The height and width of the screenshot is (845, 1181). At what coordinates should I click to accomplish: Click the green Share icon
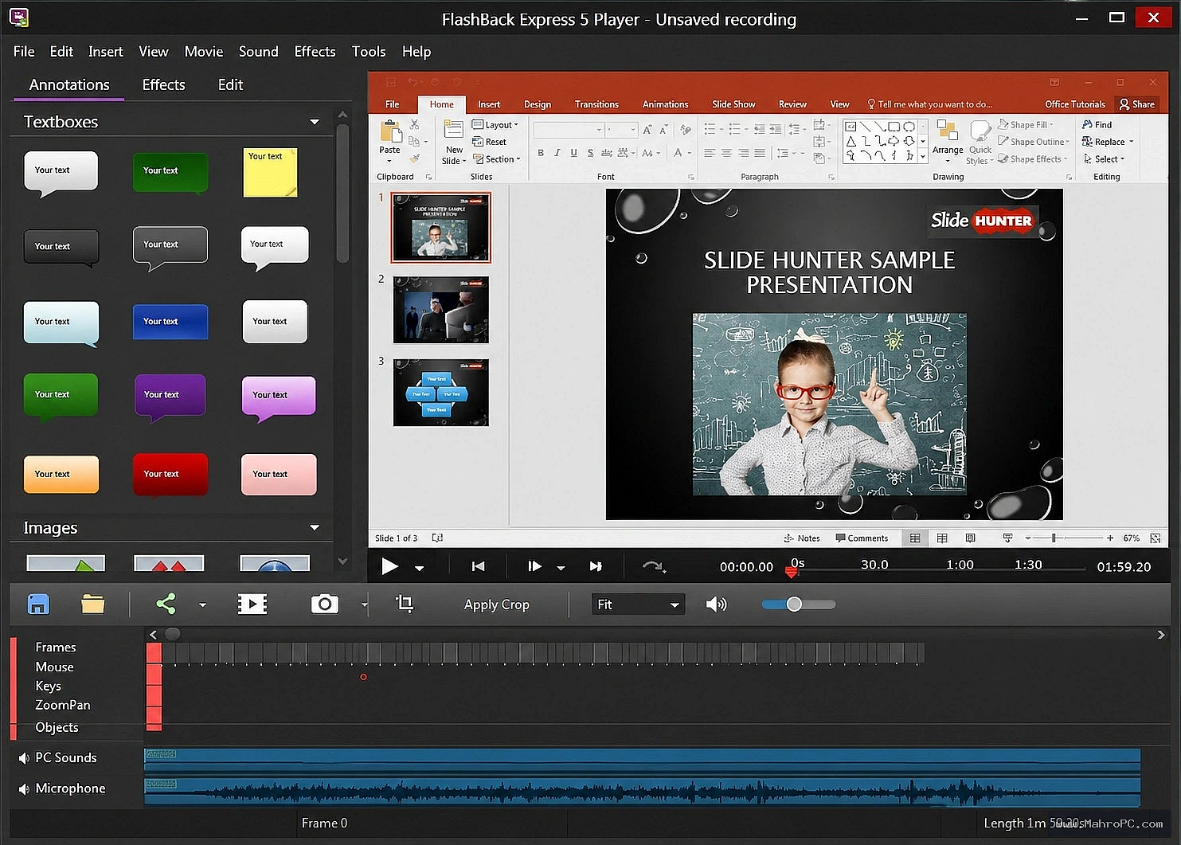[166, 604]
